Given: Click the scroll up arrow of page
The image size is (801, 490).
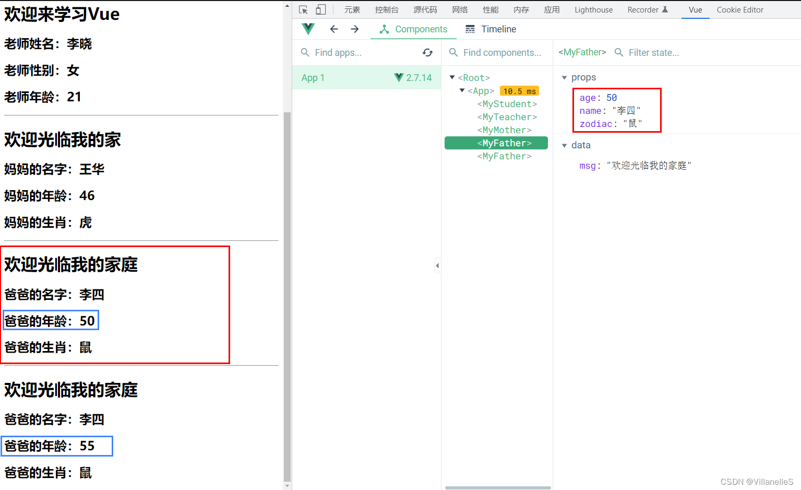Looking at the screenshot, I should [x=287, y=6].
